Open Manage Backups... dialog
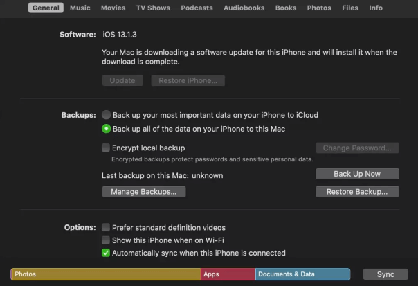 [144, 192]
